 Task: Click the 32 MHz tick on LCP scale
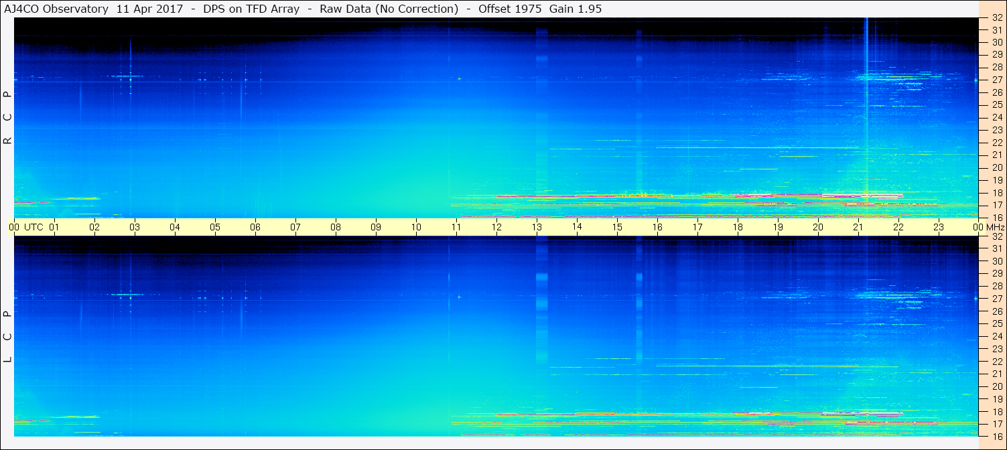pyautogui.click(x=996, y=236)
